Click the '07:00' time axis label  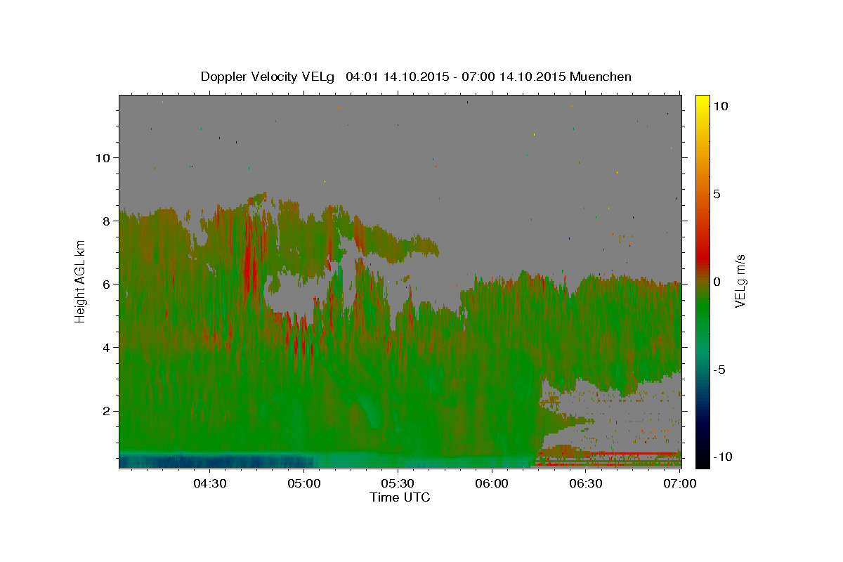(x=680, y=483)
